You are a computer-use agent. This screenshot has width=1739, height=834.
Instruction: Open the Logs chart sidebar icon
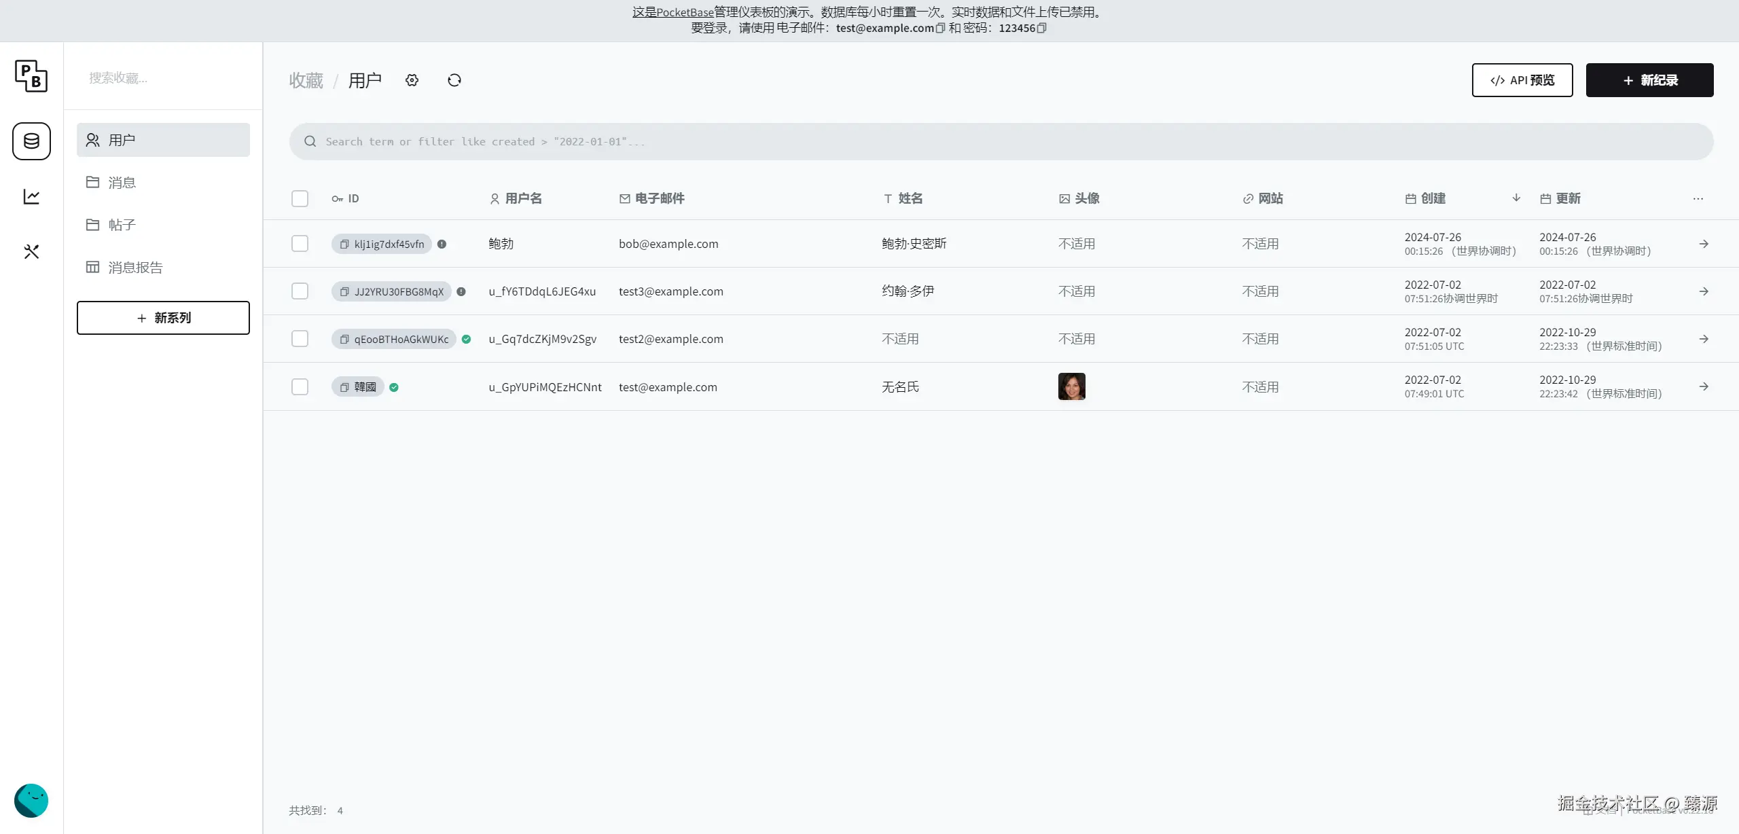tap(31, 197)
